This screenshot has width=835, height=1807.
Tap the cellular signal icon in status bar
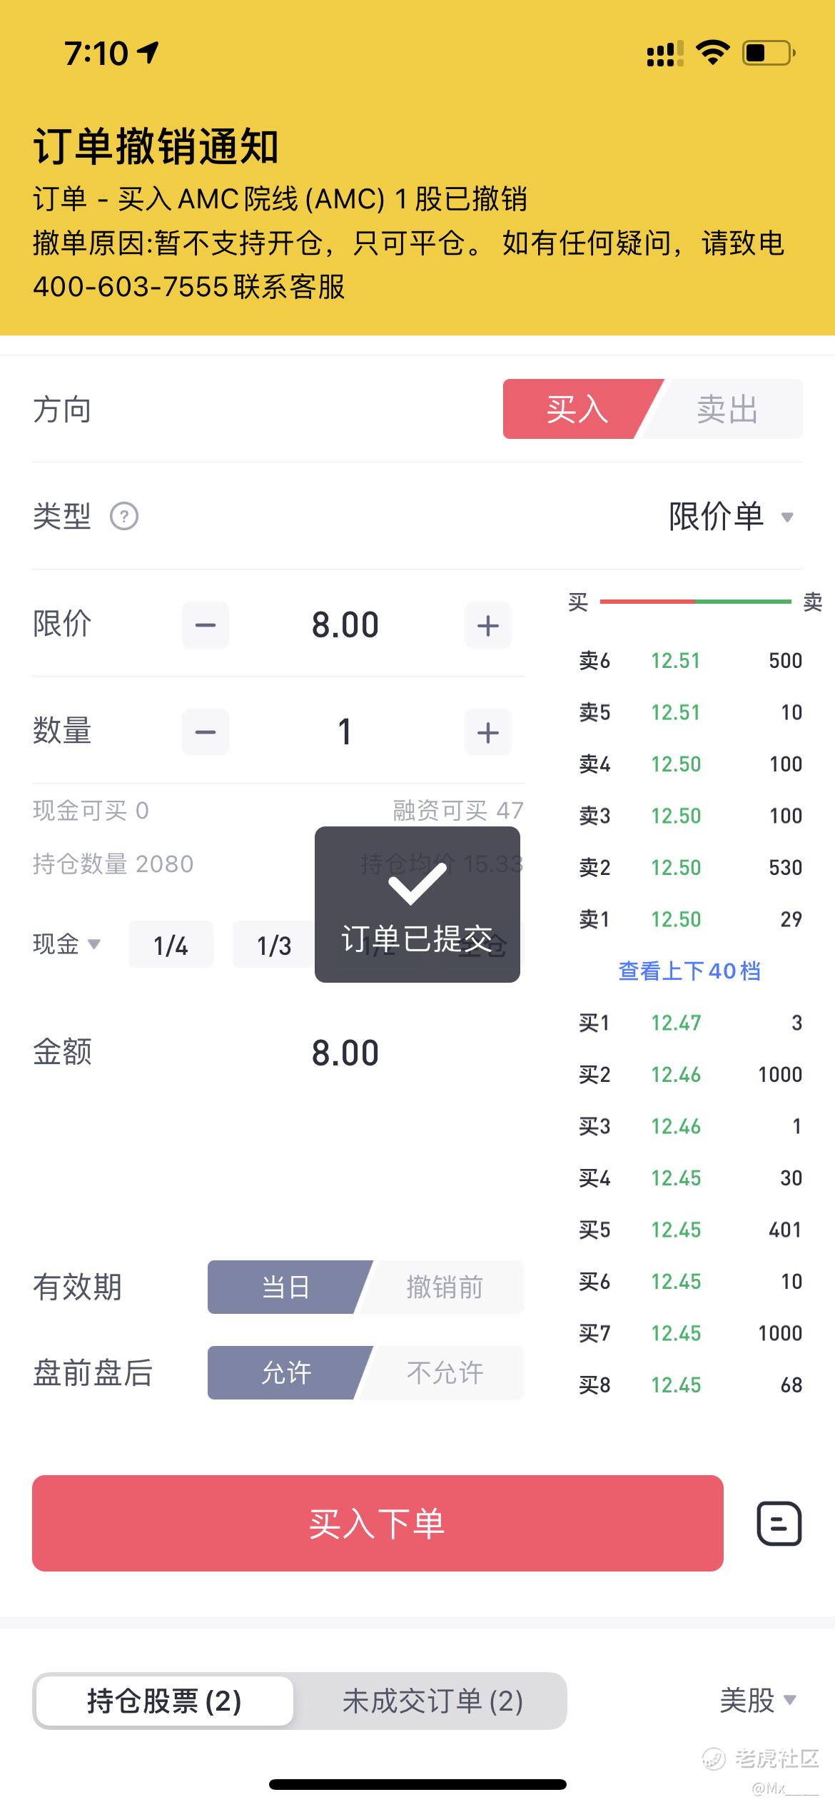[665, 53]
